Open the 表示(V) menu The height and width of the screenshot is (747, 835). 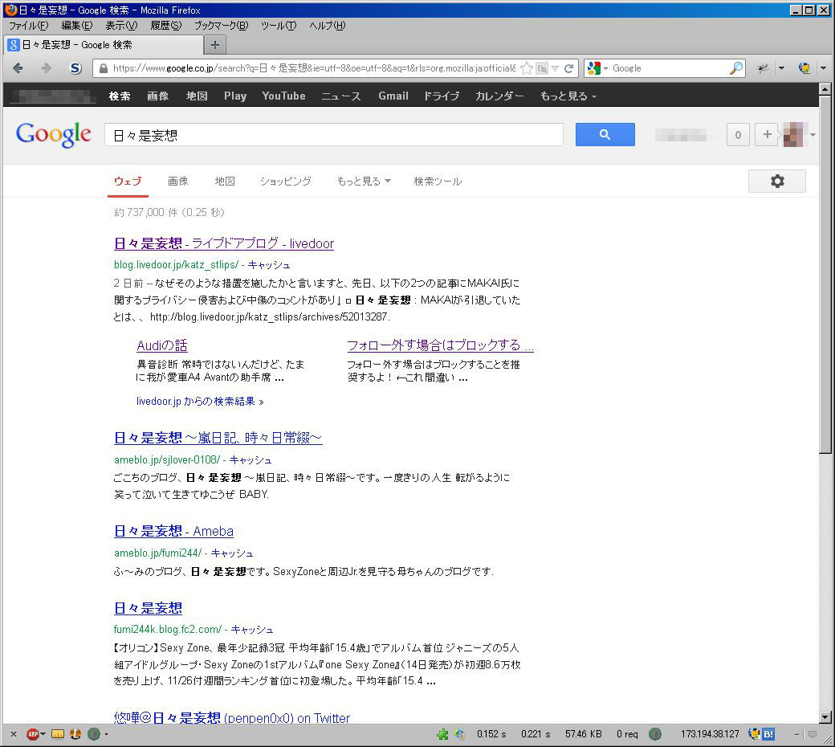coord(121,26)
